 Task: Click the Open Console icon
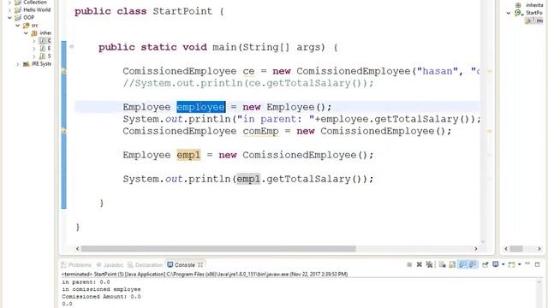point(512,264)
